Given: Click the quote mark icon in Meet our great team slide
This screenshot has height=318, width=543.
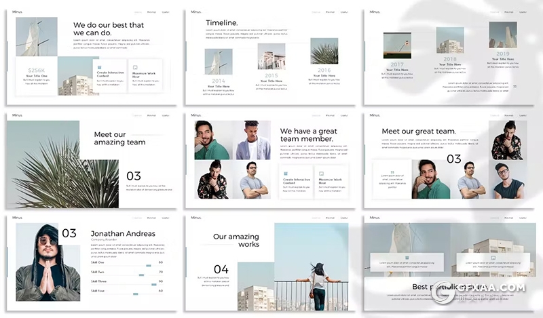Looking at the screenshot, I should pos(392,172).
